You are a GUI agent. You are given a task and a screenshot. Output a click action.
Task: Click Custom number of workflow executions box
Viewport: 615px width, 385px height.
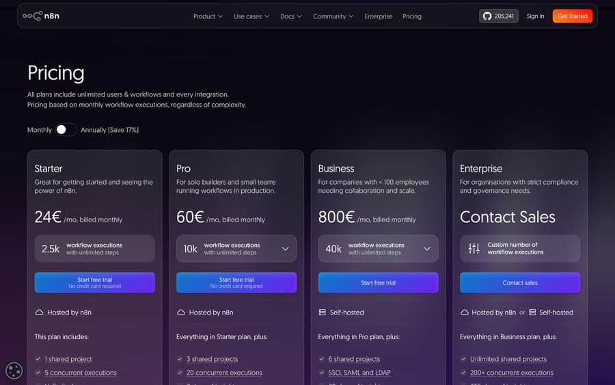coord(520,248)
